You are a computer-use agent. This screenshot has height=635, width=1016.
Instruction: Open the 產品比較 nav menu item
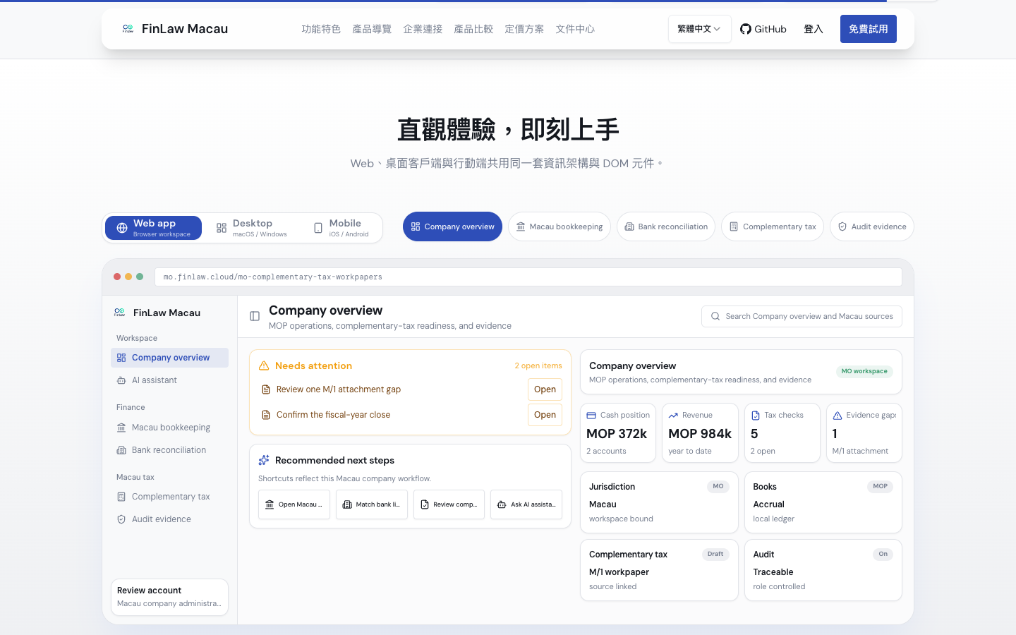473,29
